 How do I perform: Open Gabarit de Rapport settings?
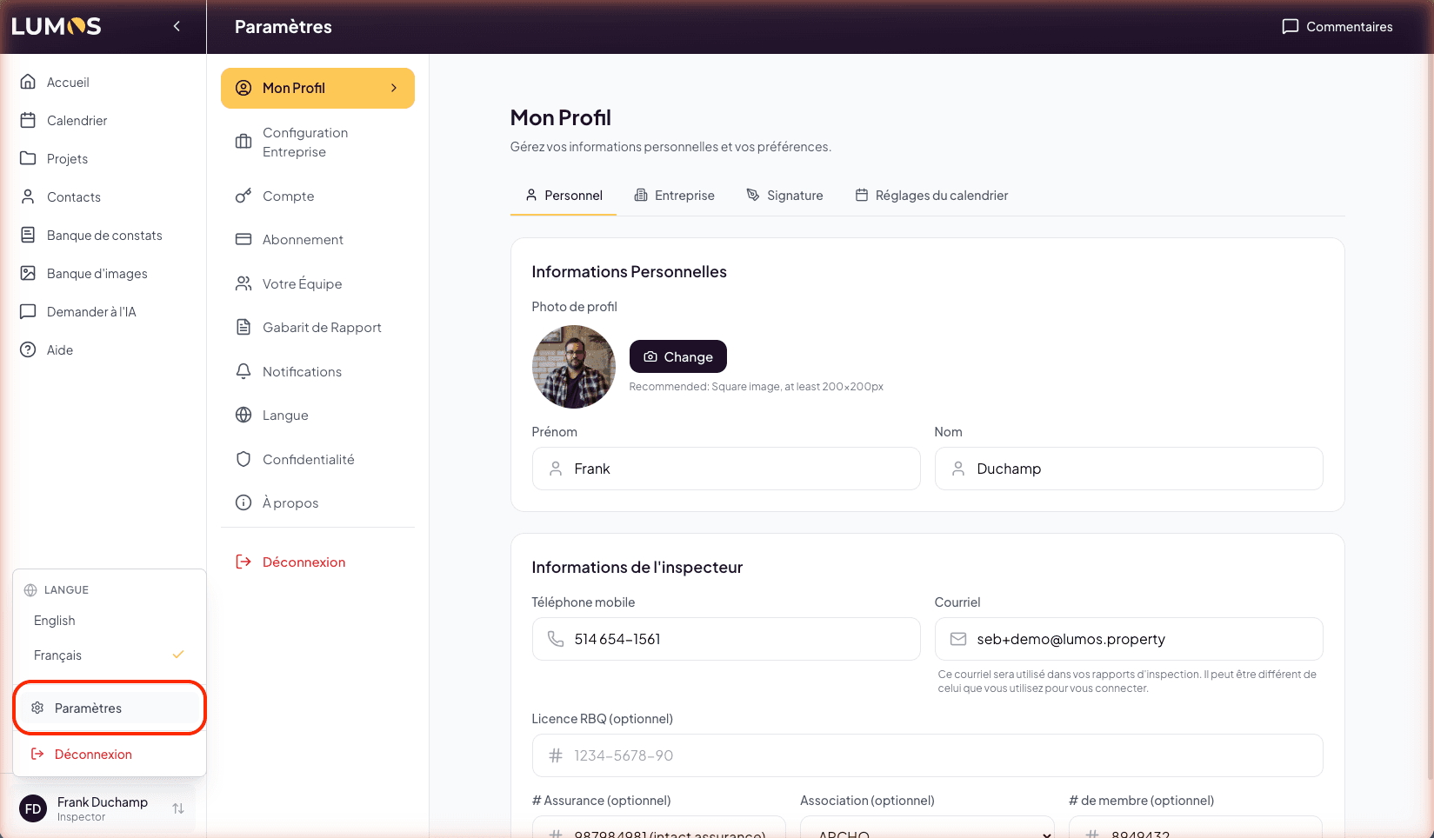[x=317, y=327]
